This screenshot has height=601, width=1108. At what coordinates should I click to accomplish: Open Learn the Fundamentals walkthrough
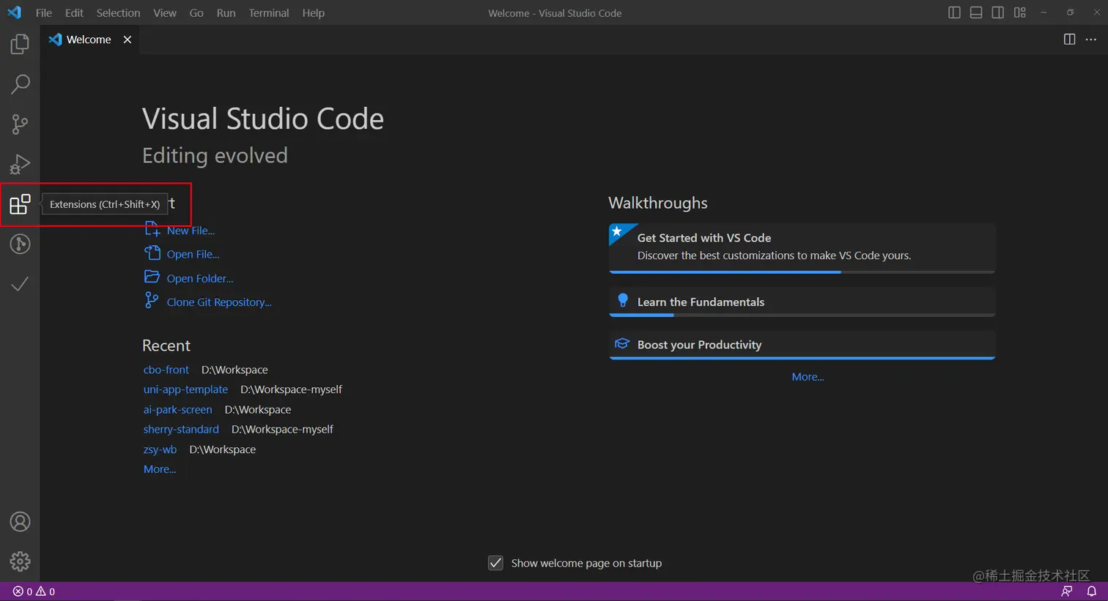pyautogui.click(x=802, y=302)
